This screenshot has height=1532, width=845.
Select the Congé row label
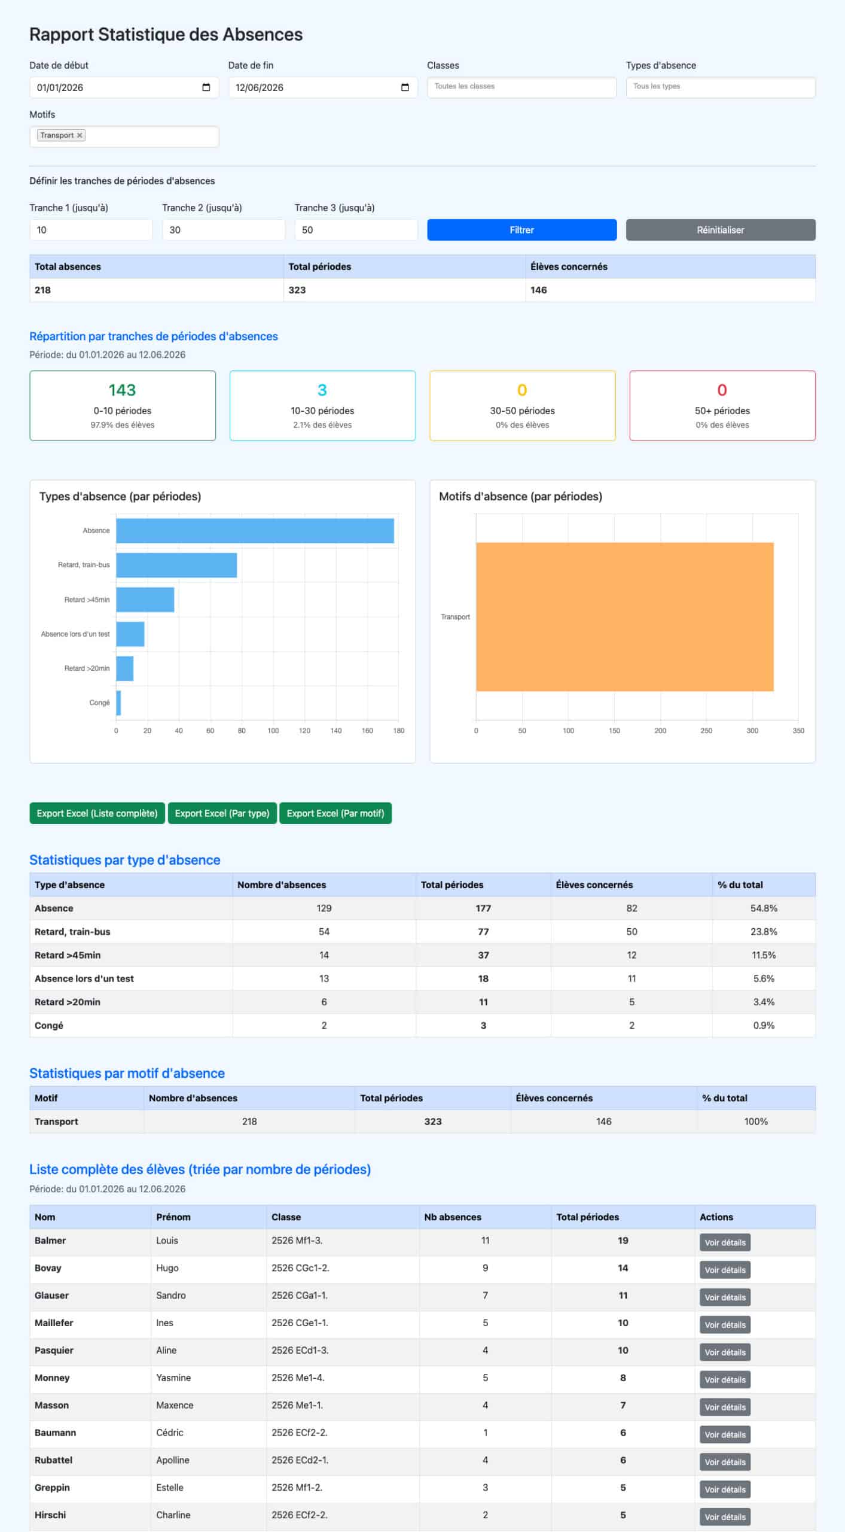[x=49, y=1026]
